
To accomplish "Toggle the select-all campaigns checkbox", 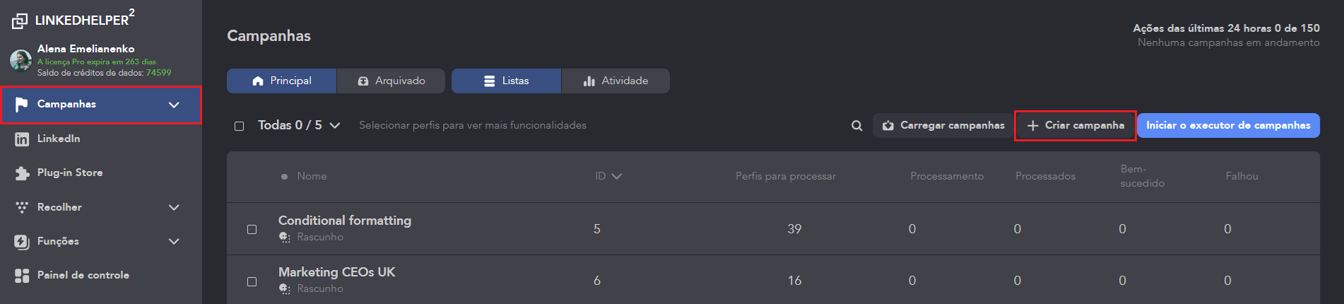I will coord(240,126).
